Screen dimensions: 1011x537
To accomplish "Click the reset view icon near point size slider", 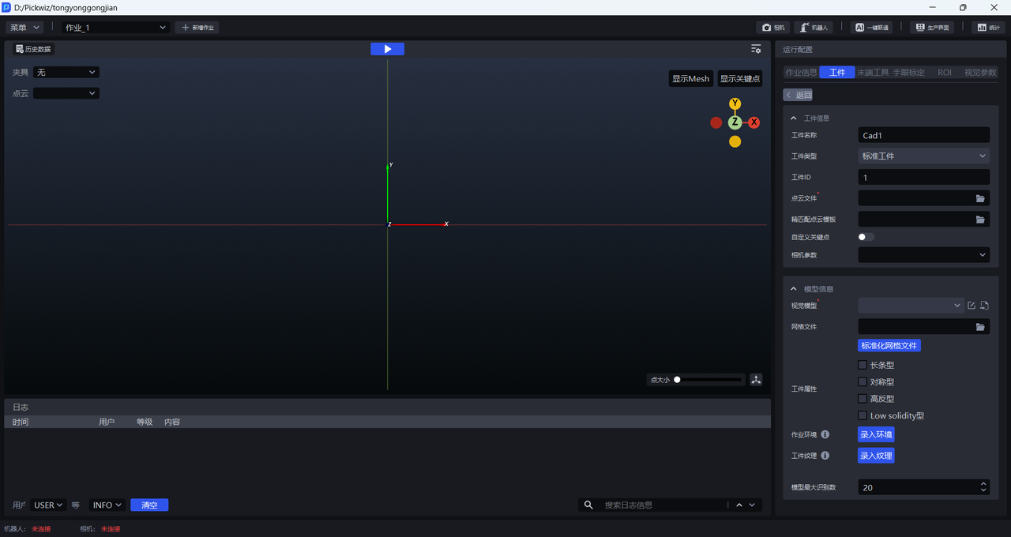I will (x=756, y=380).
